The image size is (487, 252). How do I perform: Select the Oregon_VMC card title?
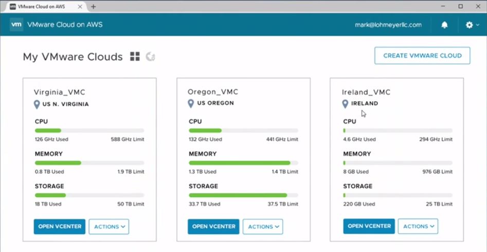(x=213, y=92)
